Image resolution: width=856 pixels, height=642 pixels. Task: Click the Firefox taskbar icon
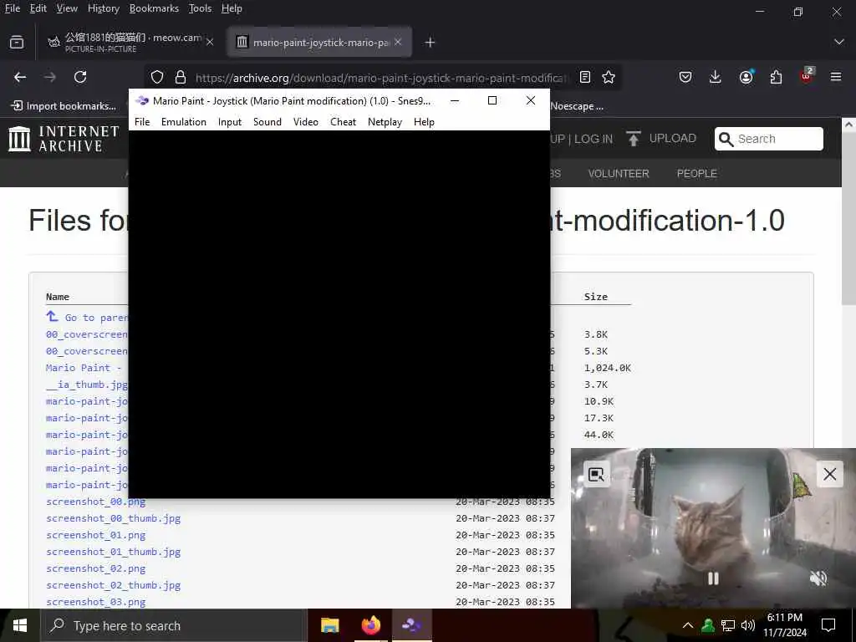370,625
